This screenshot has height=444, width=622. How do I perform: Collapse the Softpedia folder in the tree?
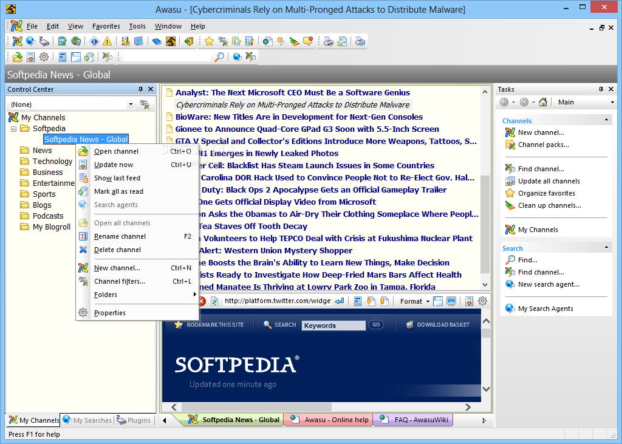click(13, 129)
